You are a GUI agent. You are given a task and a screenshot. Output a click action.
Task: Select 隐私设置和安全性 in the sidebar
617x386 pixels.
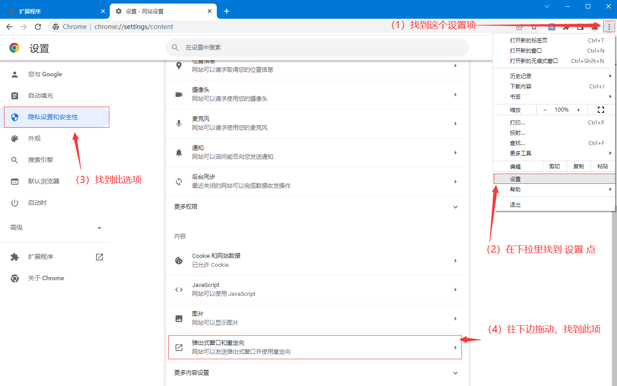[53, 117]
